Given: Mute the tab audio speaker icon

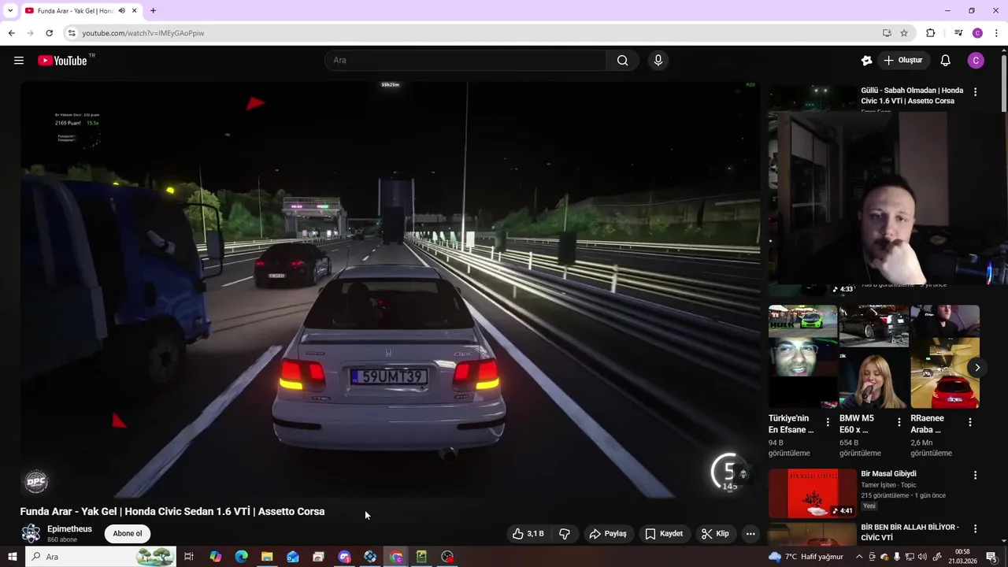Looking at the screenshot, I should [x=121, y=11].
